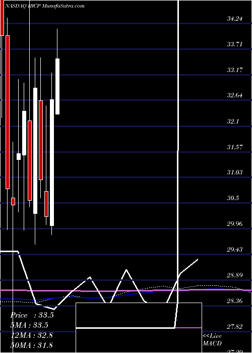Click the 32.64 price axis label

234,95
